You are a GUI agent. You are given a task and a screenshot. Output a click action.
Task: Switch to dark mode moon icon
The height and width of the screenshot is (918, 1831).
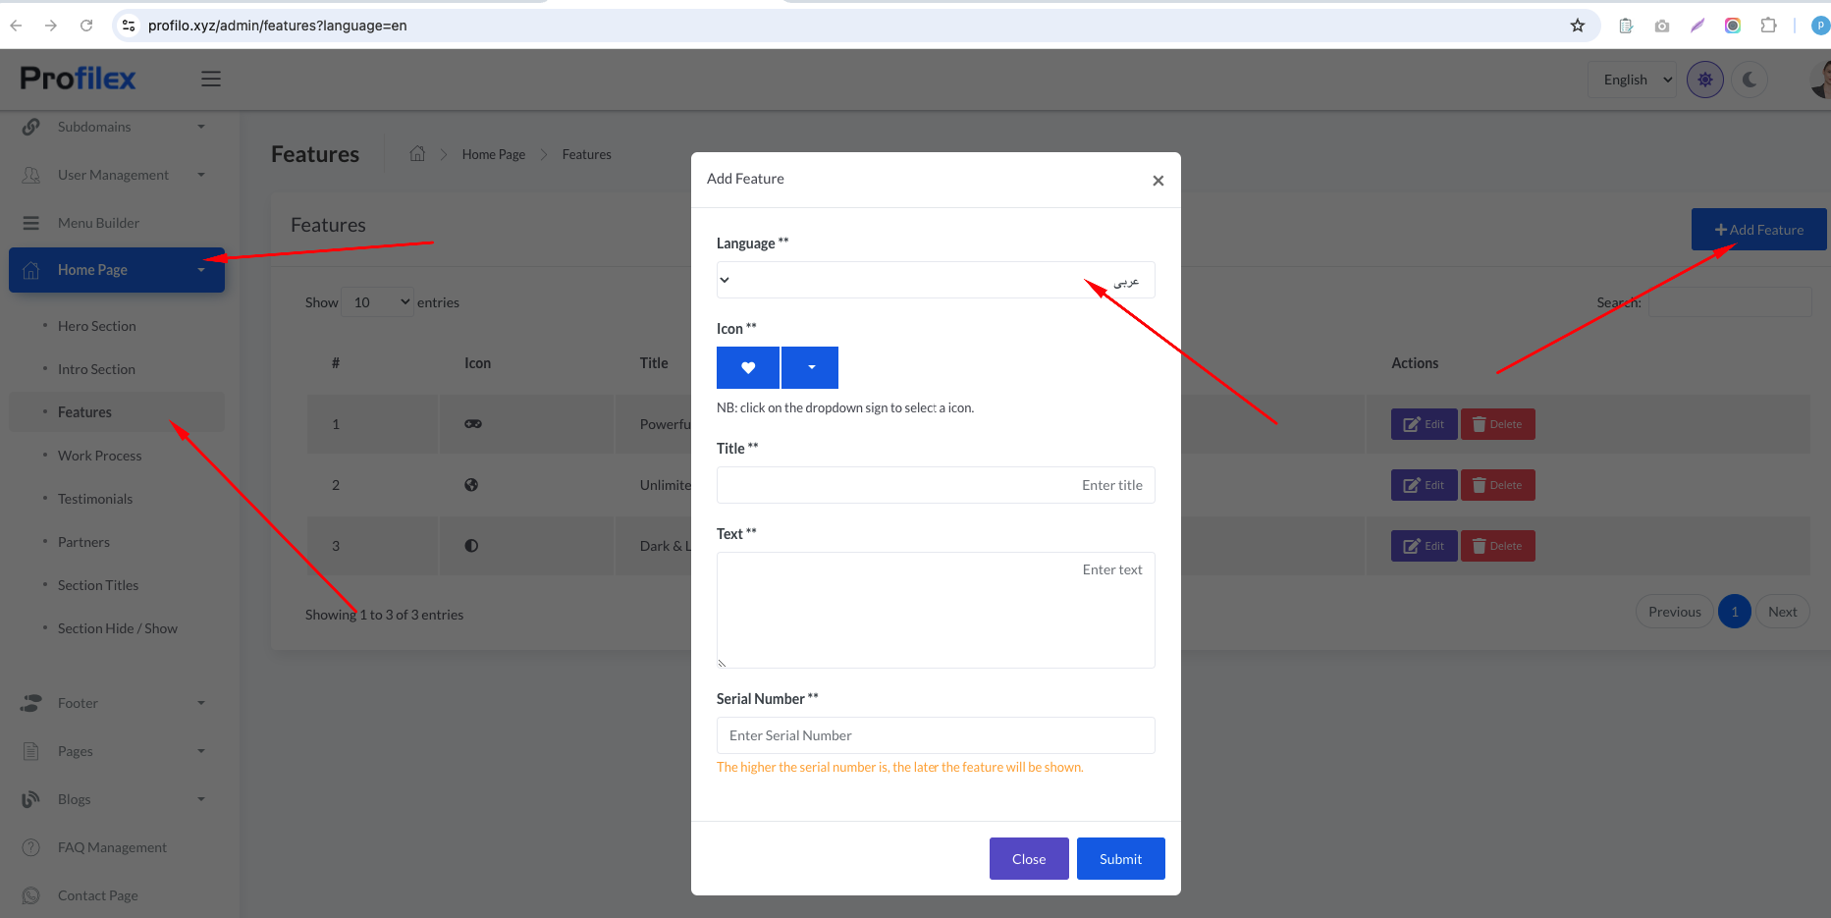(1750, 80)
